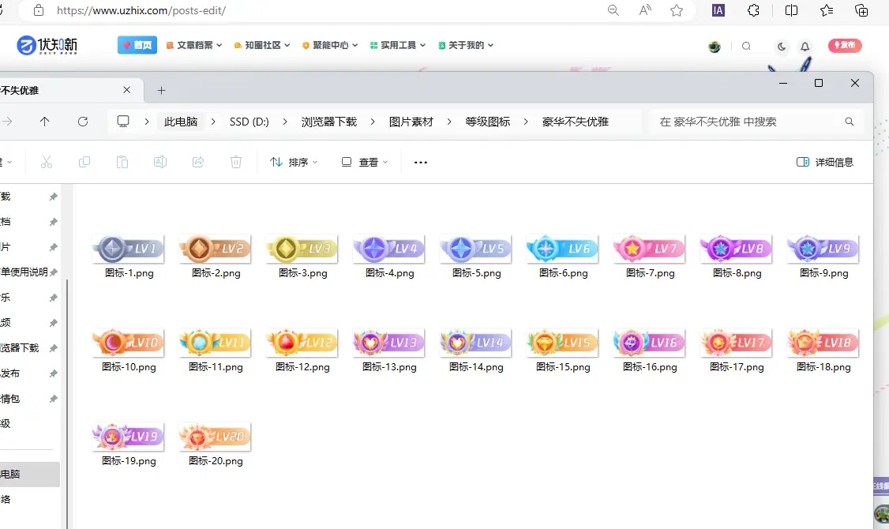Viewport: 889px width, 529px height.
Task: Unpin 文档 from quick access
Action: click(x=54, y=223)
